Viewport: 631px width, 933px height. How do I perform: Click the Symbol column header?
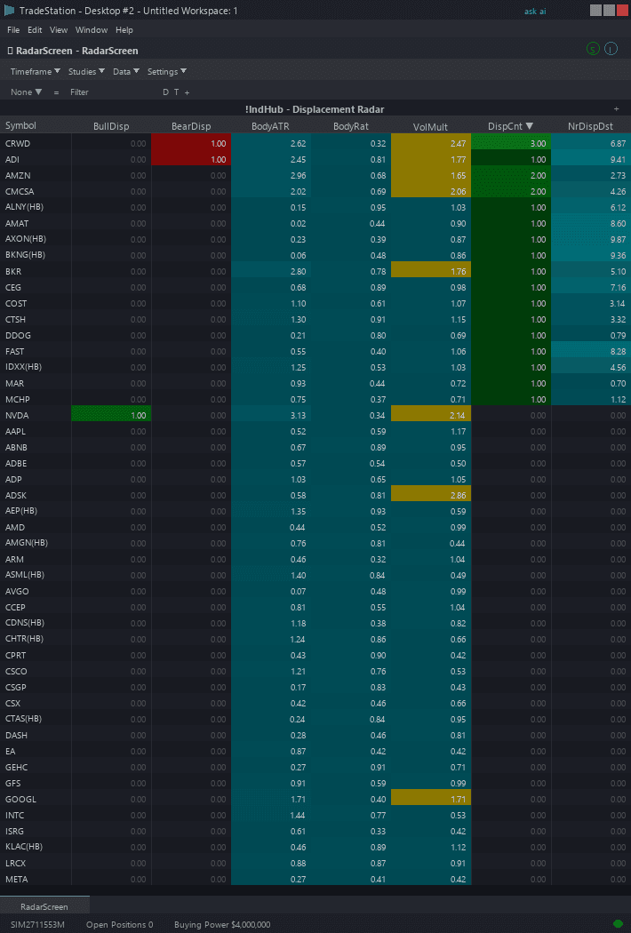pyautogui.click(x=20, y=125)
